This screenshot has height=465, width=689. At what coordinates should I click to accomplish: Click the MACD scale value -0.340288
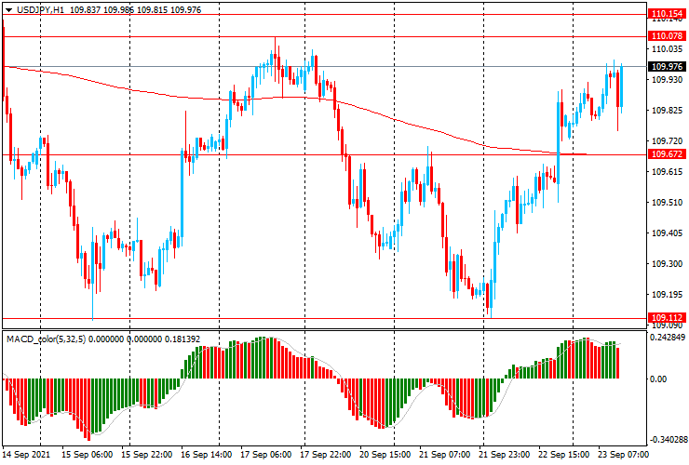tap(667, 440)
